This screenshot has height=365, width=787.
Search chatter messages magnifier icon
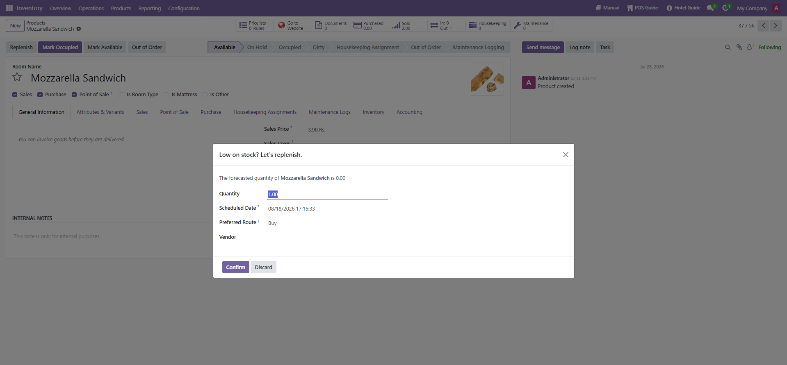728,48
